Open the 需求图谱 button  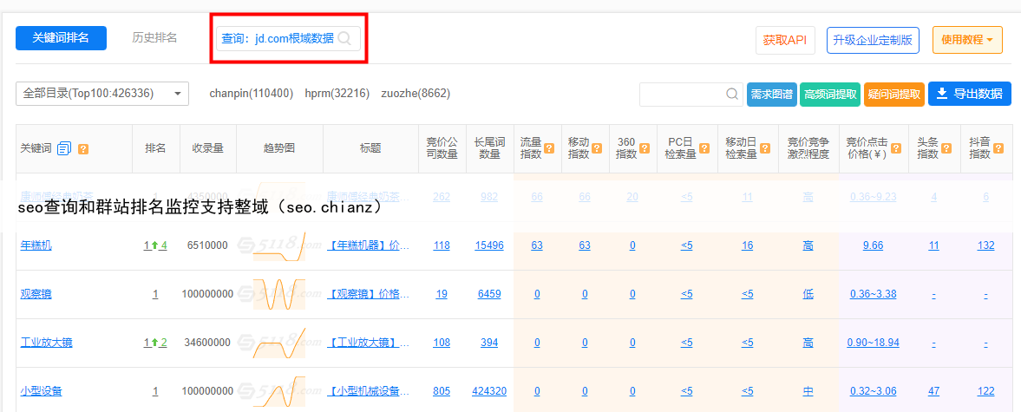(771, 95)
